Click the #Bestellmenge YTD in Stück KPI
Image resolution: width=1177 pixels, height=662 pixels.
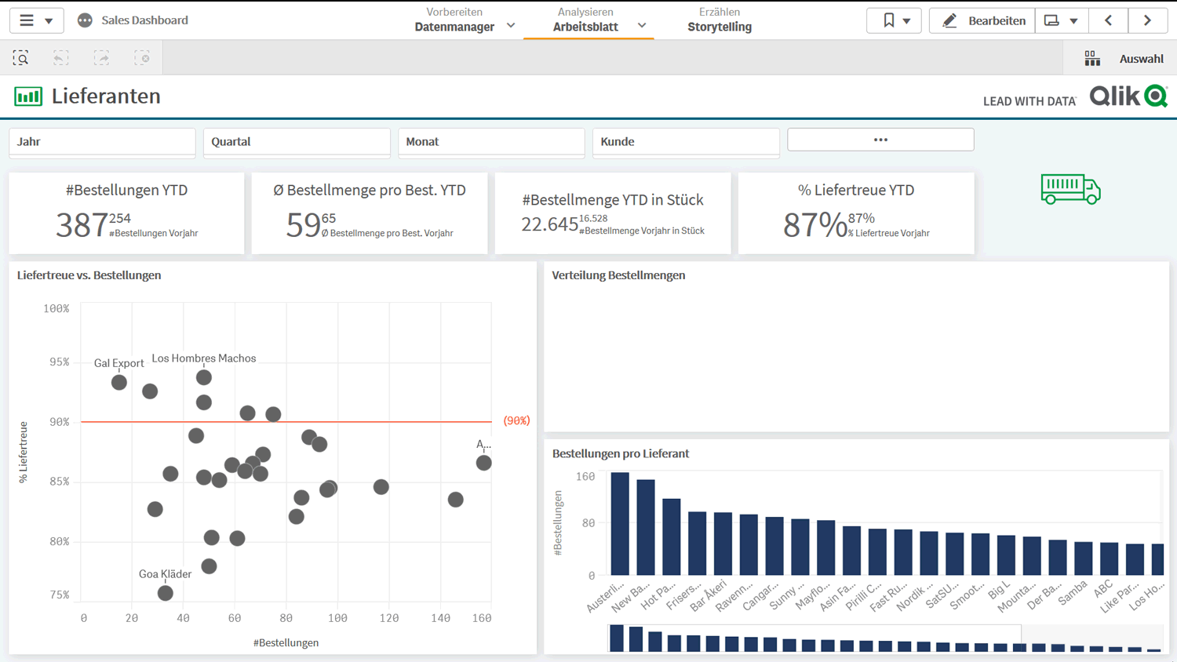(613, 213)
